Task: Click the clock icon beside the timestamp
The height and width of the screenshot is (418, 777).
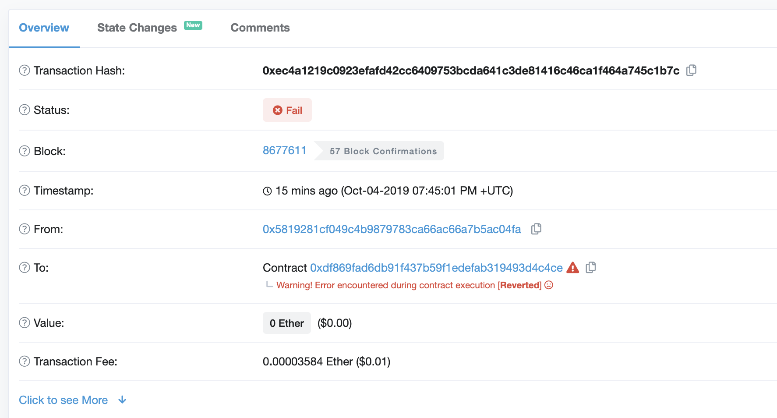Action: click(267, 191)
